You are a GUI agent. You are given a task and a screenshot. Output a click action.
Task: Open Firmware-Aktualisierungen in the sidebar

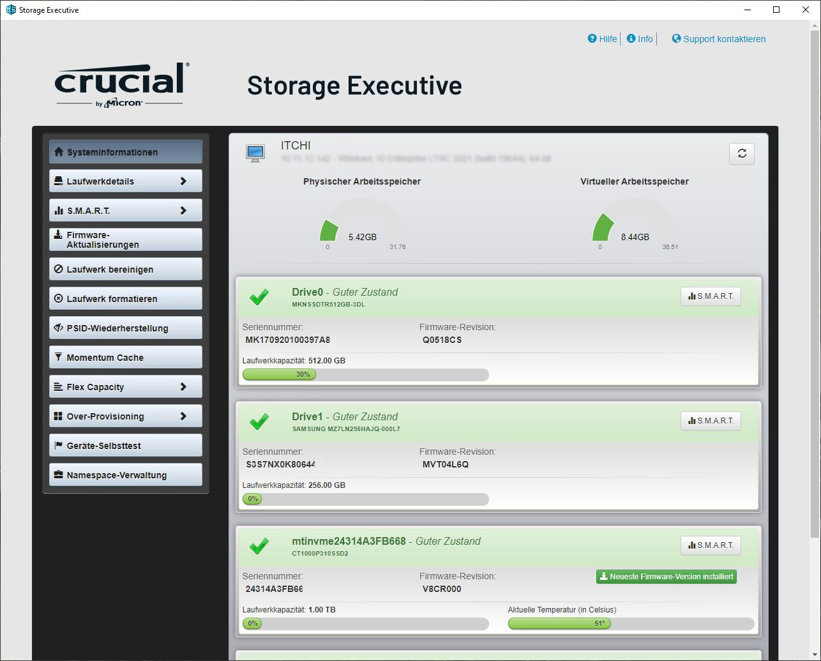(x=126, y=240)
